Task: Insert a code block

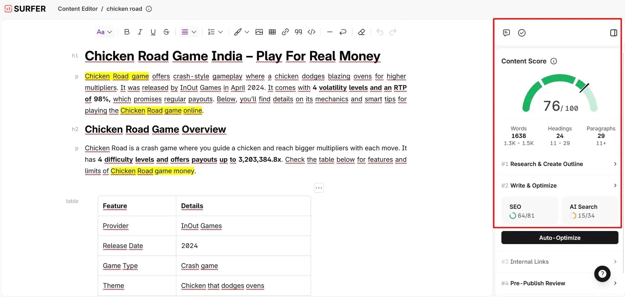Action: (x=312, y=32)
